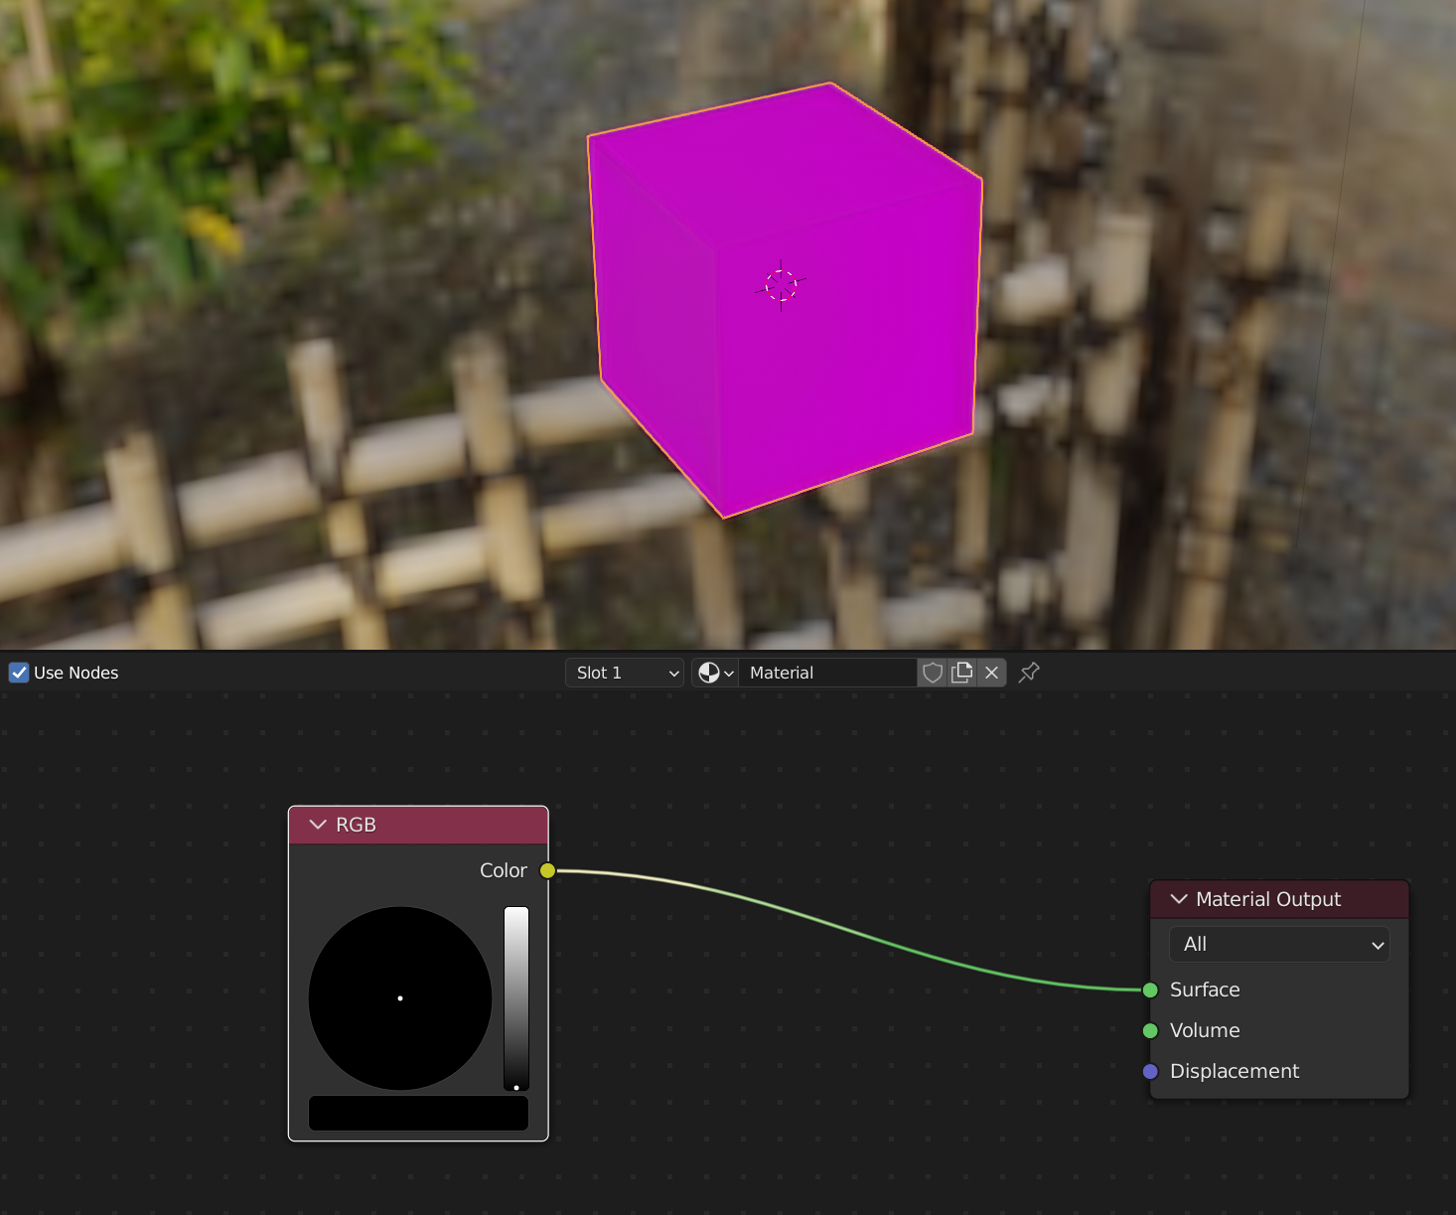Collapse the Material Output node chevron

(x=1178, y=899)
